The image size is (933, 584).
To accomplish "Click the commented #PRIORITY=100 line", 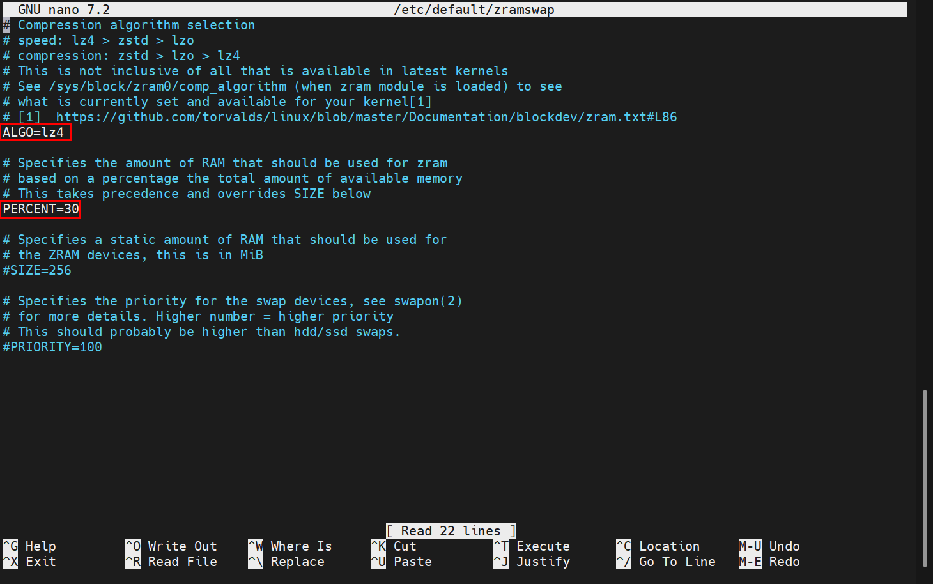I will 52,347.
